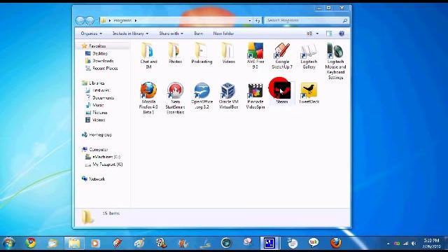The width and height of the screenshot is (448, 252).
Task: Refresh the Programs folder view
Action: pyautogui.click(x=258, y=20)
